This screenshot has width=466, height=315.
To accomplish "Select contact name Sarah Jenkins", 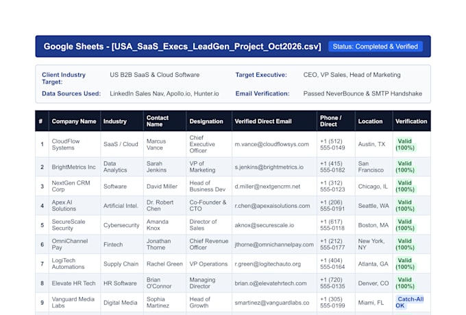I will click(156, 167).
